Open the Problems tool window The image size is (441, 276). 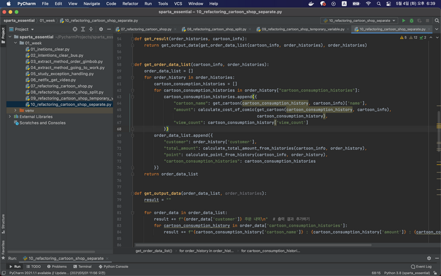click(57, 266)
